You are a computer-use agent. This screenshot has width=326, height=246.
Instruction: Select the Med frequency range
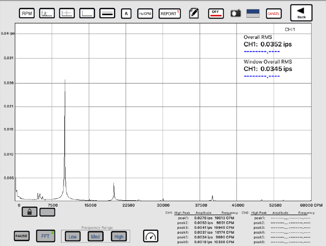[x=95, y=237]
